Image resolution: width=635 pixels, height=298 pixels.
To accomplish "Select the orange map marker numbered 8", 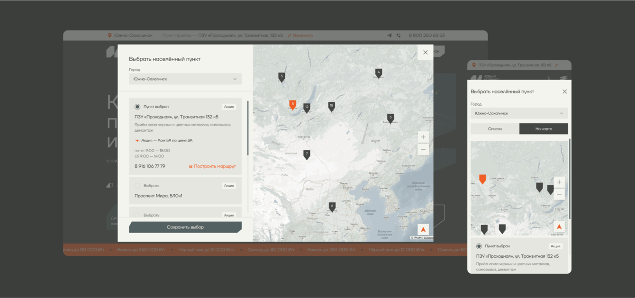I will point(292,105).
